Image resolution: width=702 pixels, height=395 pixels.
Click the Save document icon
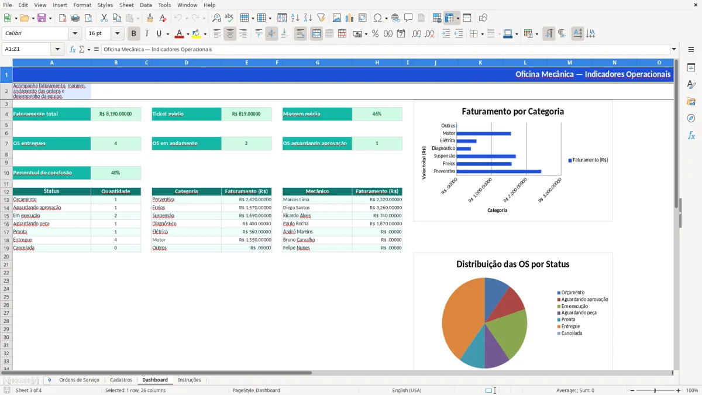[x=41, y=18]
